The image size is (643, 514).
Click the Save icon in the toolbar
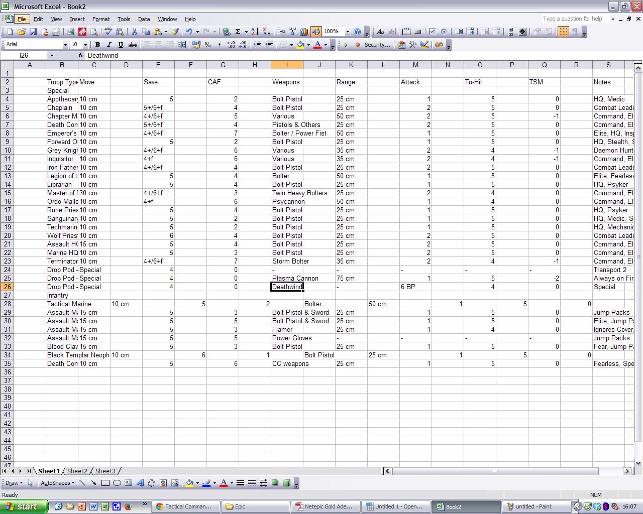[x=33, y=32]
